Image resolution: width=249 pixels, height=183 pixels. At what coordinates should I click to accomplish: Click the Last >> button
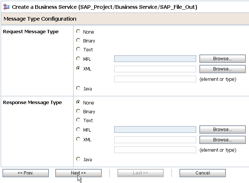pos(140,173)
